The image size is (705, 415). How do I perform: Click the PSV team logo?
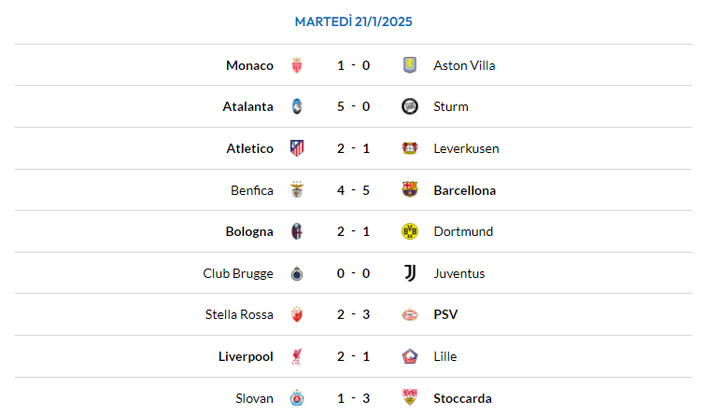(409, 314)
